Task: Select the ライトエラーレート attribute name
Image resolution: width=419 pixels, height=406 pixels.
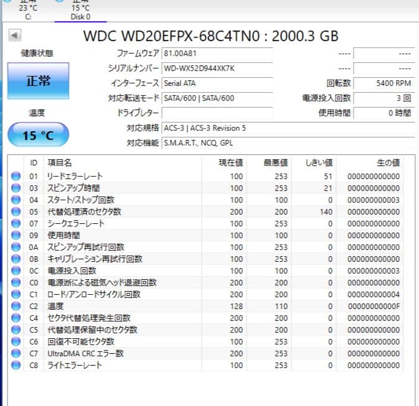Action: pos(75,365)
